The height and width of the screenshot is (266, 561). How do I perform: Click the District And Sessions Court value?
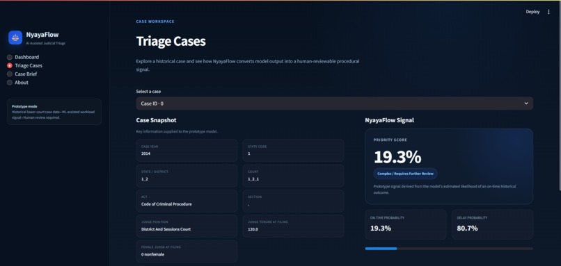tap(166, 229)
